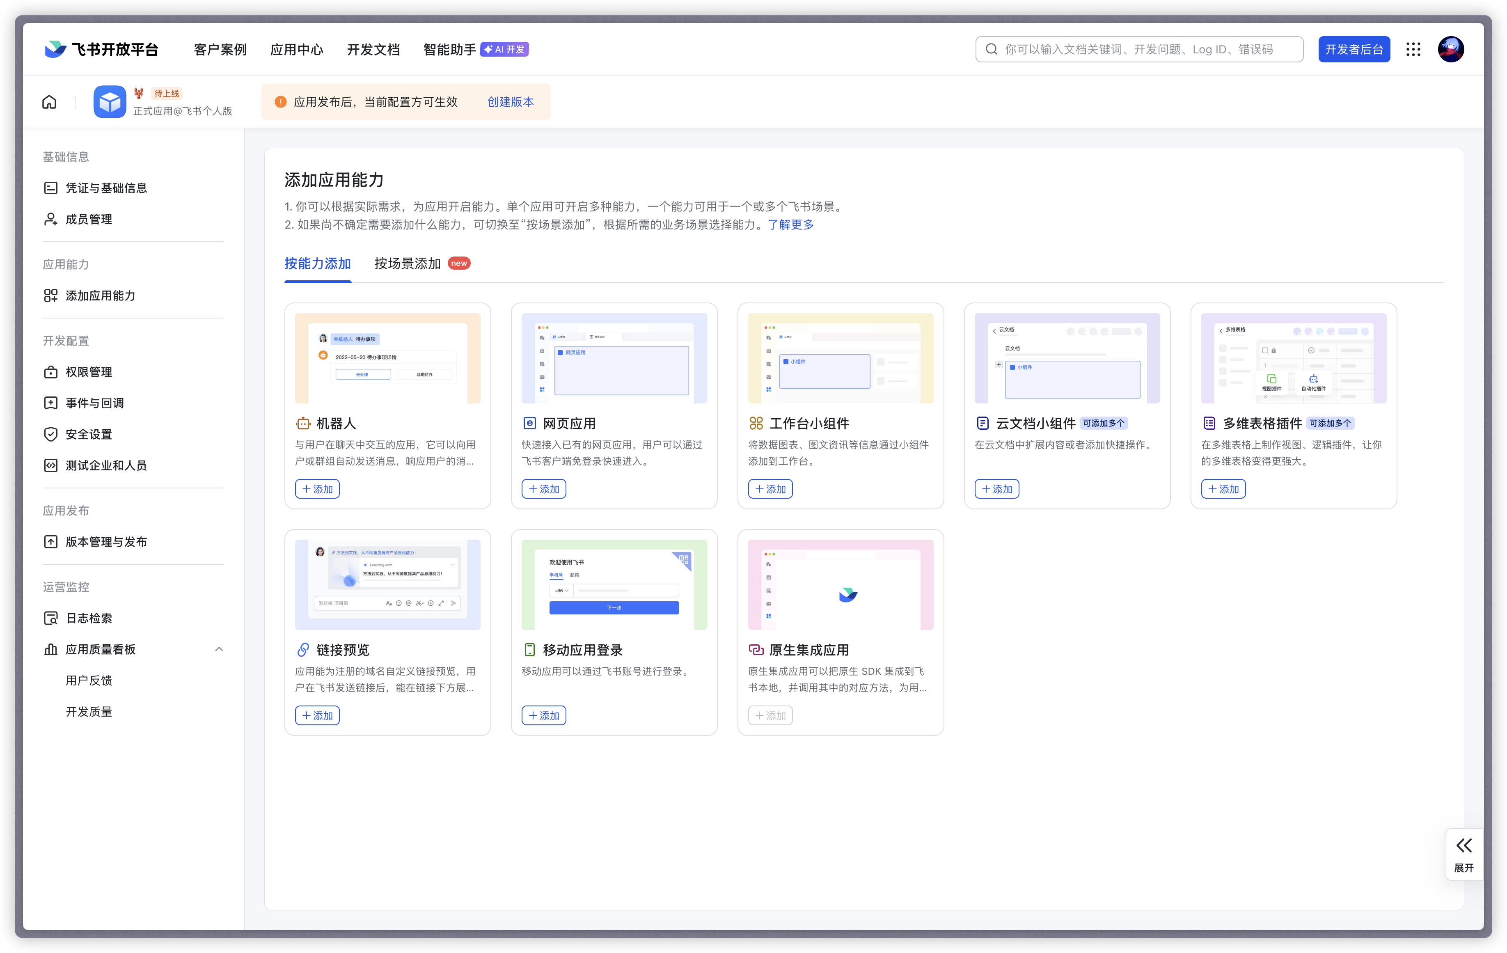Click the 了解更多 link
The width and height of the screenshot is (1507, 953).
790,225
